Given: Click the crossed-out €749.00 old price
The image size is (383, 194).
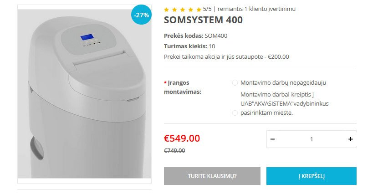Looking at the screenshot, I should tap(174, 151).
